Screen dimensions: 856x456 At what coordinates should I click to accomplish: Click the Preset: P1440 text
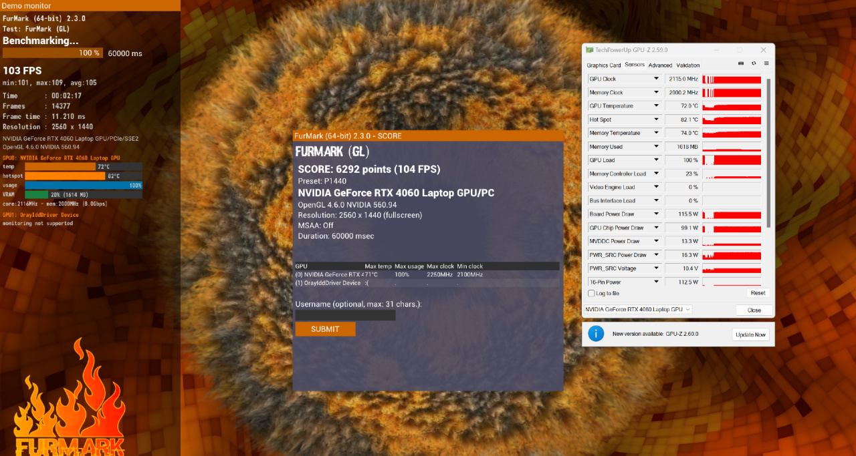(322, 180)
